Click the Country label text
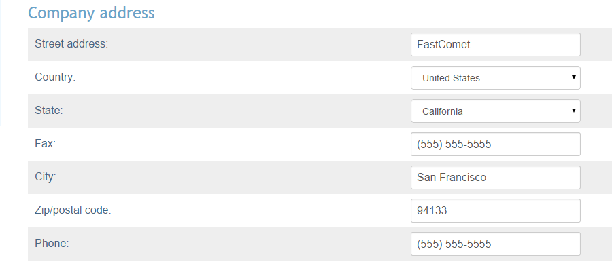 tap(55, 77)
